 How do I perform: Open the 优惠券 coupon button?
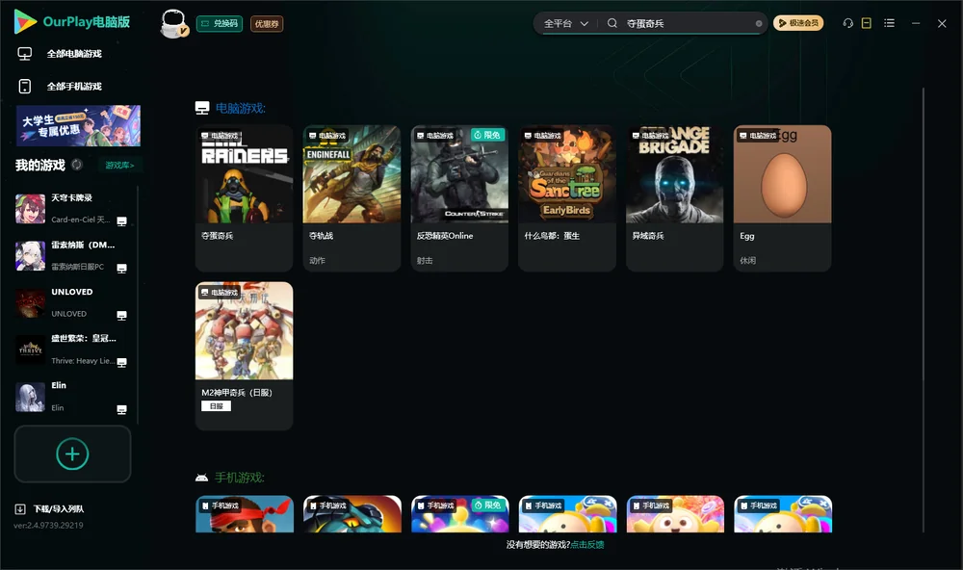[267, 23]
